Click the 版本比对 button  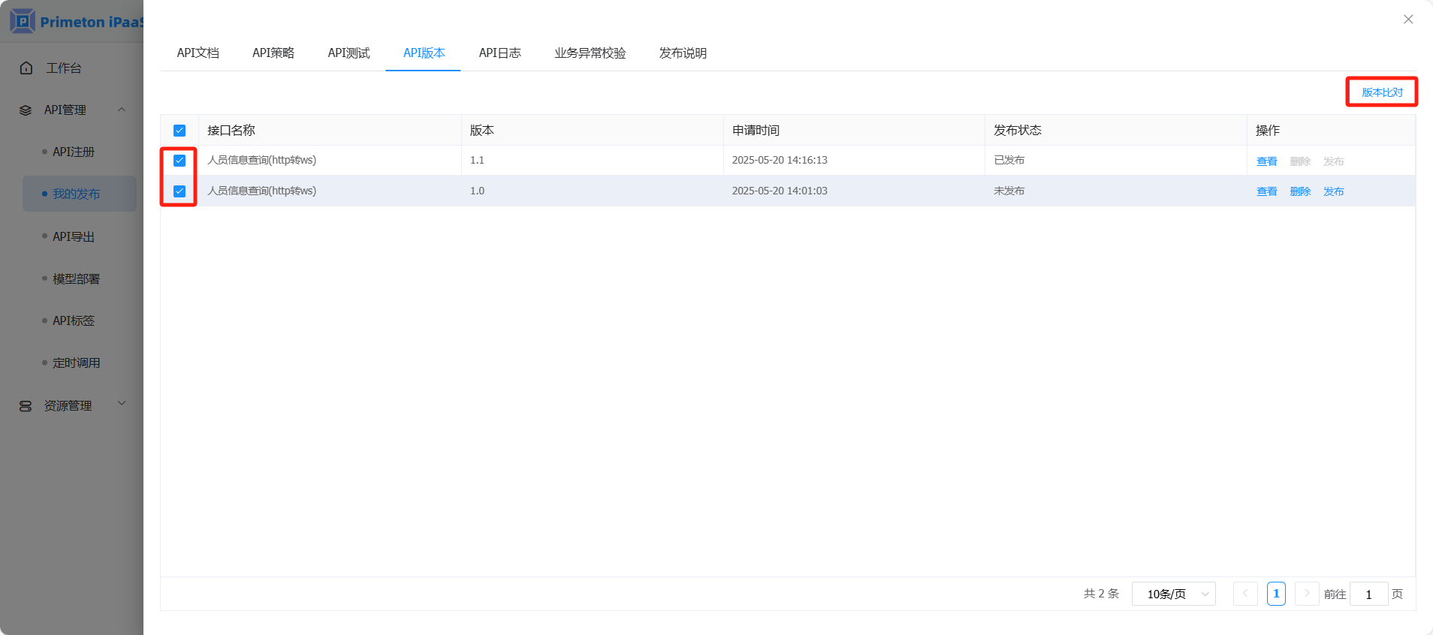click(x=1381, y=92)
